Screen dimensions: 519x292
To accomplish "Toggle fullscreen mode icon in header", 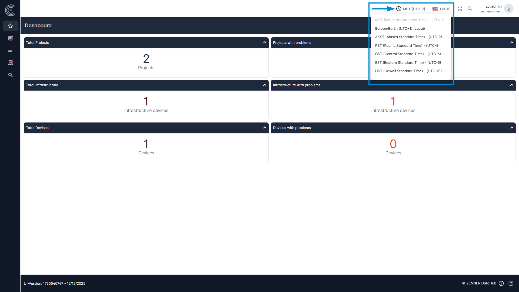I will (460, 9).
